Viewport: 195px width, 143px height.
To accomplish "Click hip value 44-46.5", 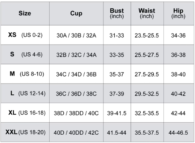I will [179, 132].
